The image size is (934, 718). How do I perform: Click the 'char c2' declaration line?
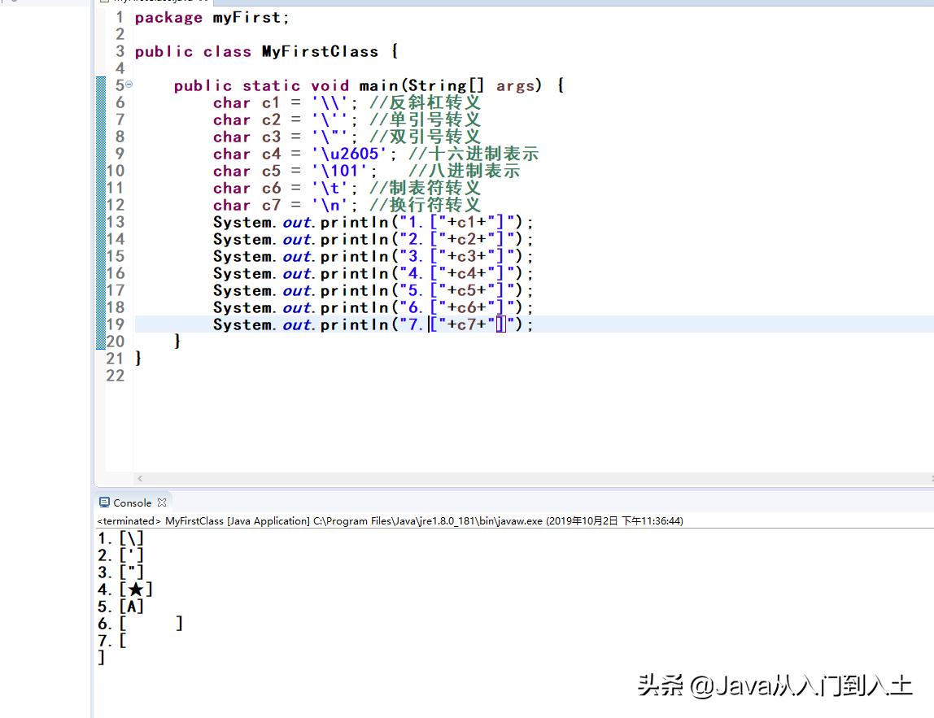tap(285, 120)
